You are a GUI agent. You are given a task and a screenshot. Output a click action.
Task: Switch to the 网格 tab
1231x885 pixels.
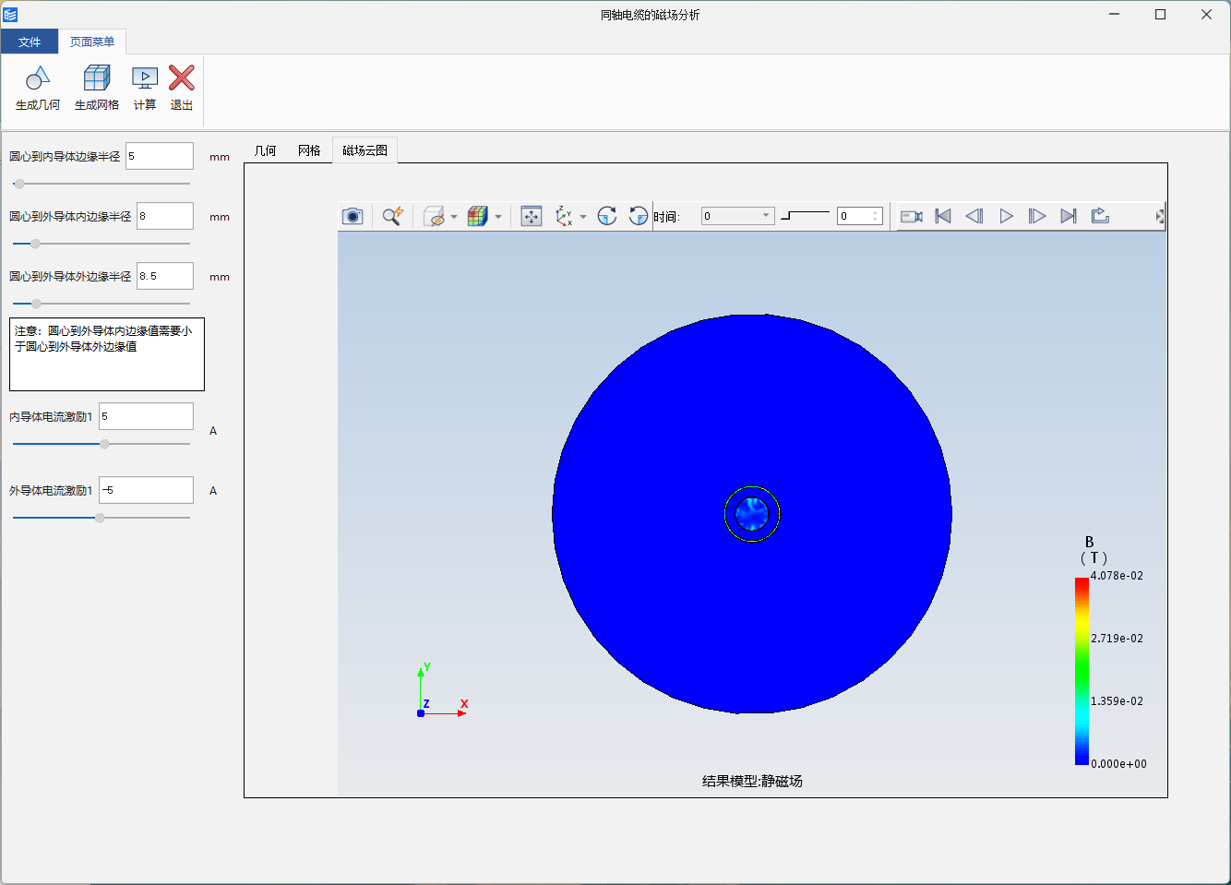[x=309, y=150]
